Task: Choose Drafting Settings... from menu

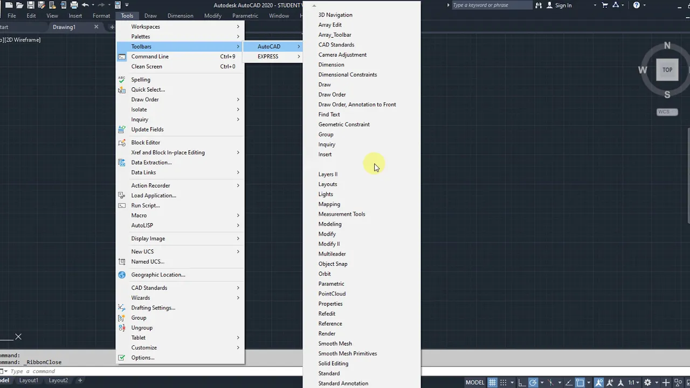Action: 180,308
